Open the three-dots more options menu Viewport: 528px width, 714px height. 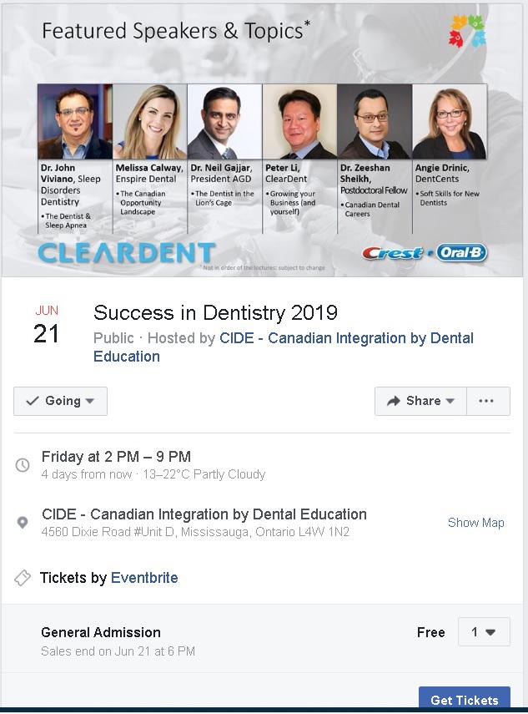pyautogui.click(x=486, y=401)
